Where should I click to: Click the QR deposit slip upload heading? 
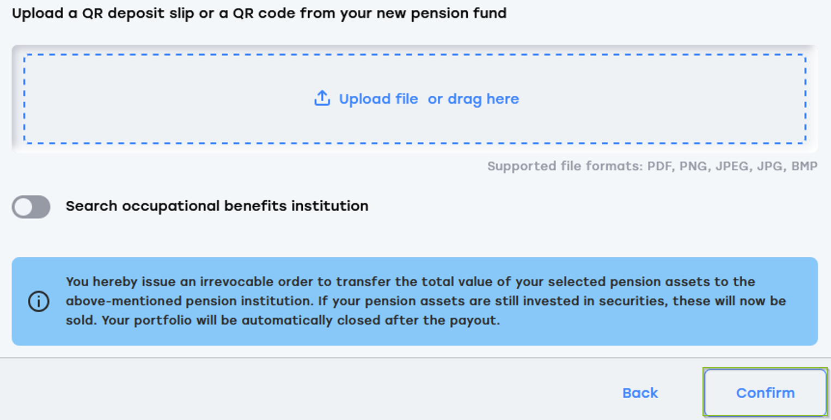259,14
